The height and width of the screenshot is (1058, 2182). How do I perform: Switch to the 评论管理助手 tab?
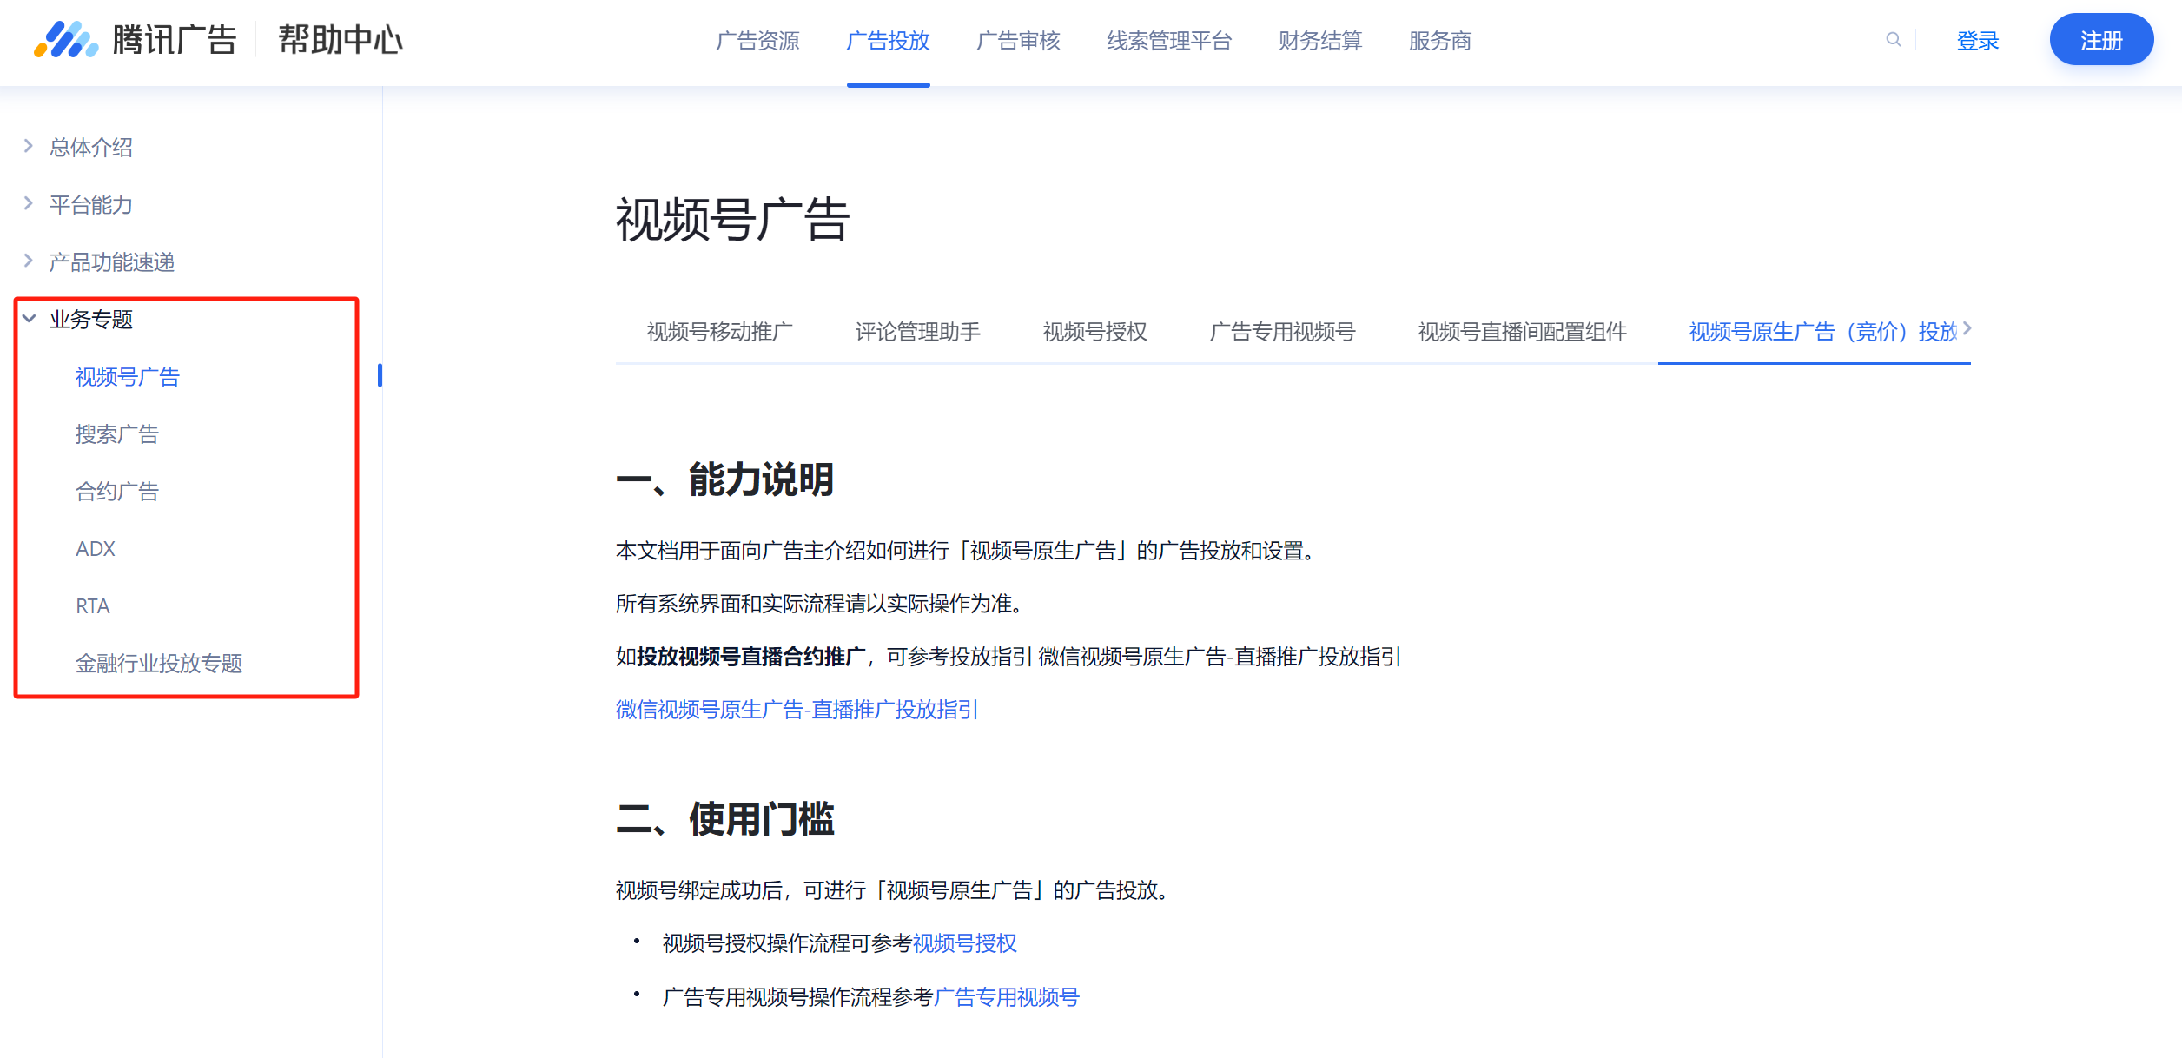917,332
